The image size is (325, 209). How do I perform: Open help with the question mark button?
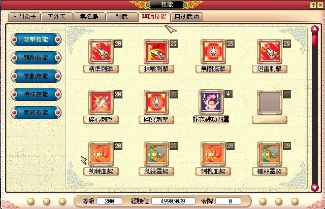pos(313,5)
